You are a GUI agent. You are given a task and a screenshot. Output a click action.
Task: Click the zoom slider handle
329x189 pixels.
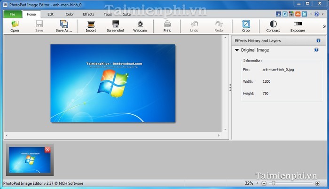click(x=274, y=183)
